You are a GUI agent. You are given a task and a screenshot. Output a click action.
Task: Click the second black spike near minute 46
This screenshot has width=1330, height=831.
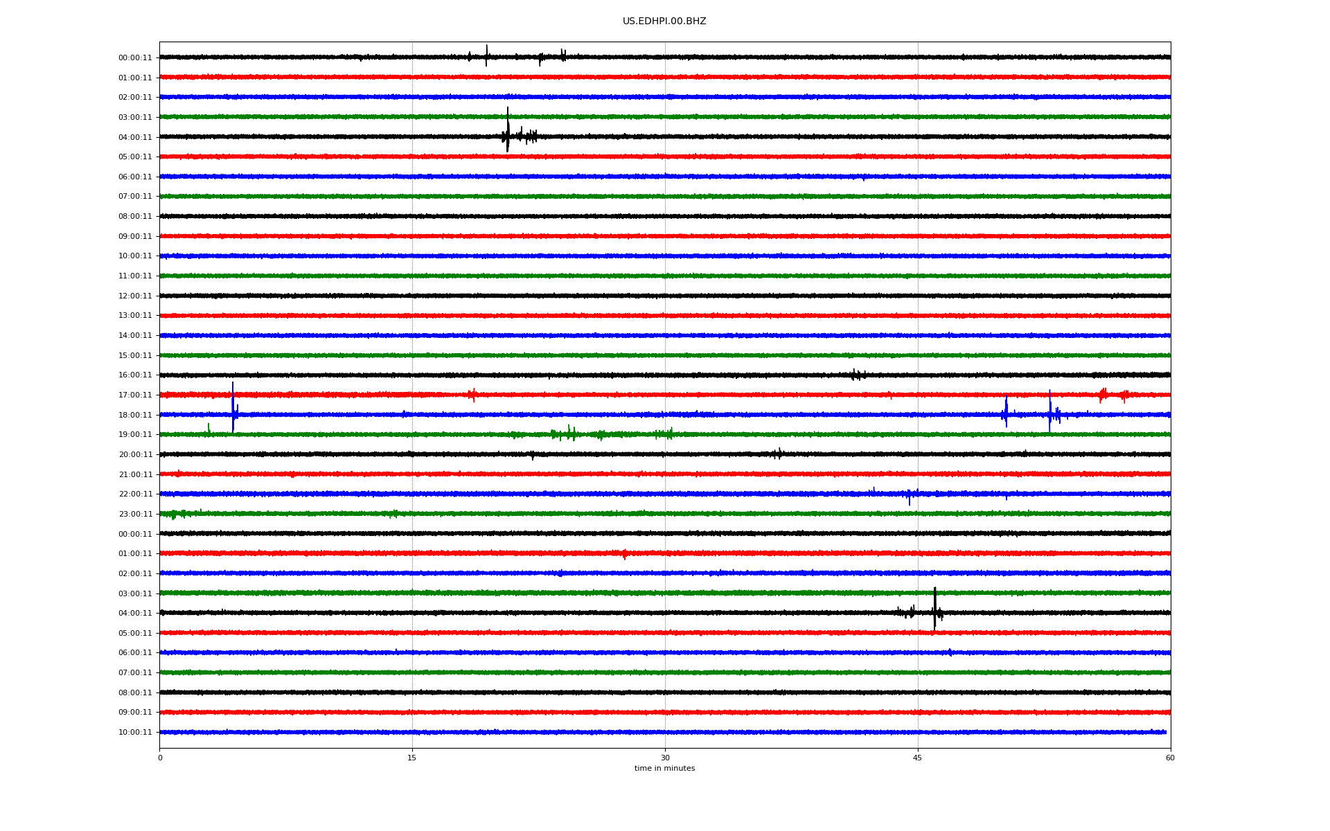pos(934,608)
